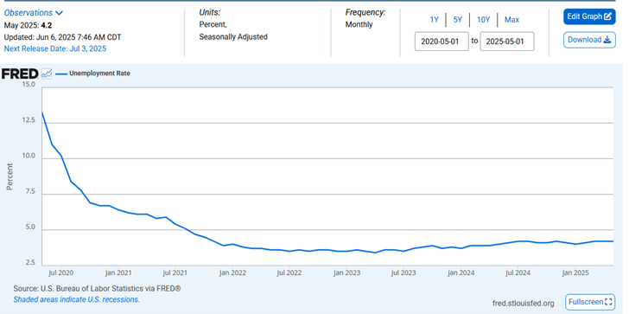Click the Jul 2022 axis label

(x=289, y=273)
